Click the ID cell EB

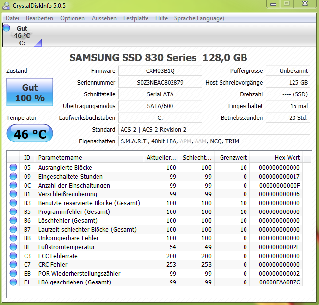click(x=27, y=273)
